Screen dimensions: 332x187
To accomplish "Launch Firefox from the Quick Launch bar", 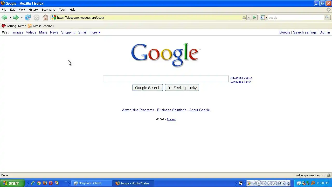I will pos(45,183).
